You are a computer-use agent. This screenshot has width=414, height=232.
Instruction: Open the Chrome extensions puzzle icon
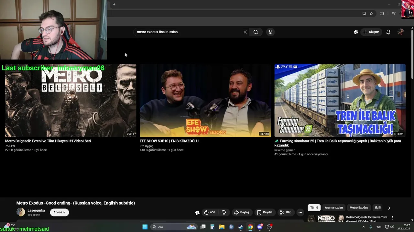[x=382, y=14]
